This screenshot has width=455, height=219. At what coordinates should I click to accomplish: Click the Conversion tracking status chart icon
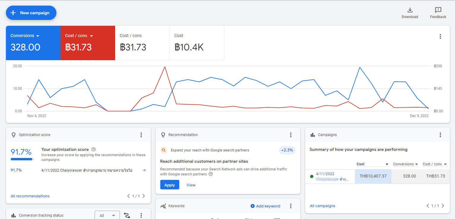coord(13,215)
